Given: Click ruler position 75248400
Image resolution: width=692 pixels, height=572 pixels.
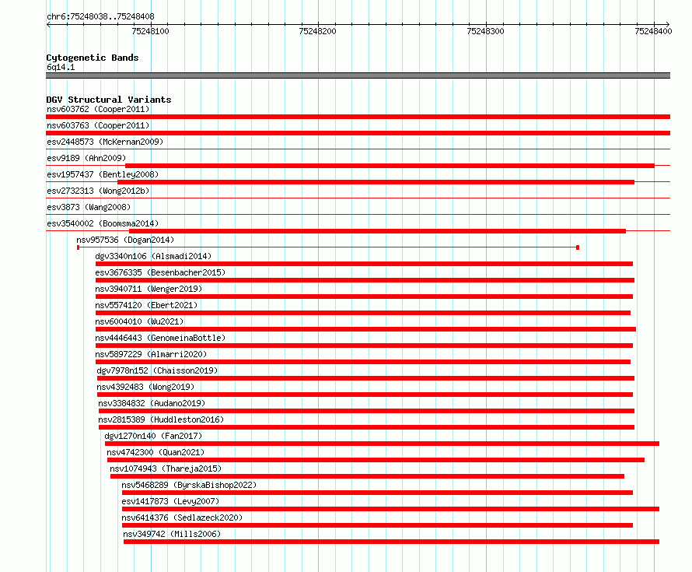Looking at the screenshot, I should [653, 31].
